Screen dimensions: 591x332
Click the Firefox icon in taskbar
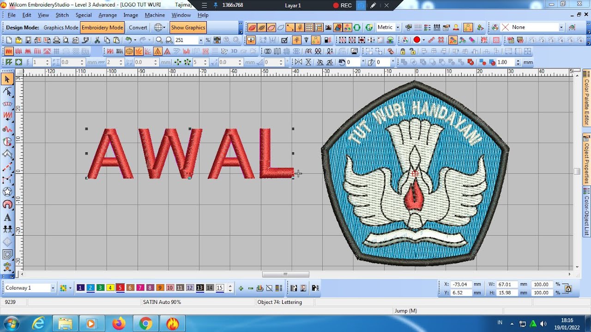(119, 324)
